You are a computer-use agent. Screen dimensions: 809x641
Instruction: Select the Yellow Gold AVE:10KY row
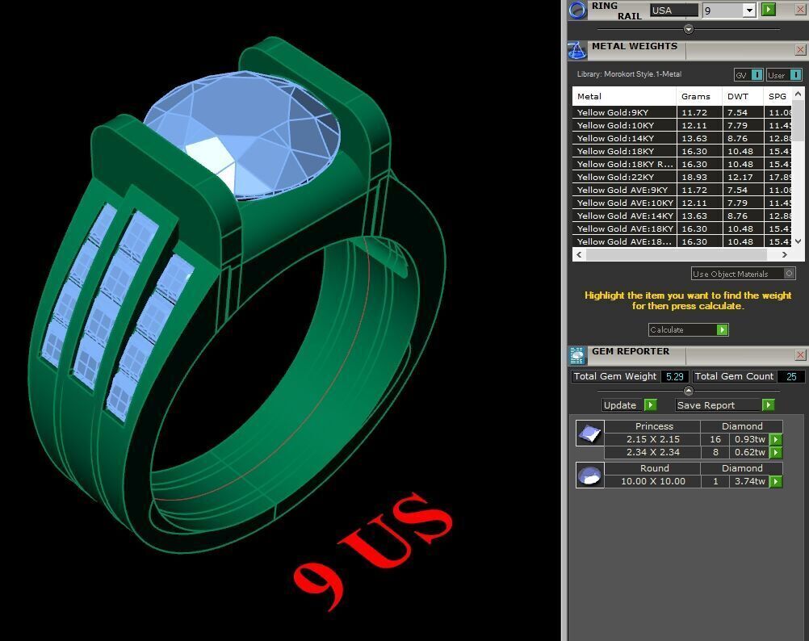(x=682, y=203)
